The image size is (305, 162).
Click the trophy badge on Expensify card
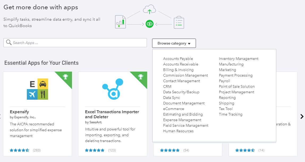[65, 77]
